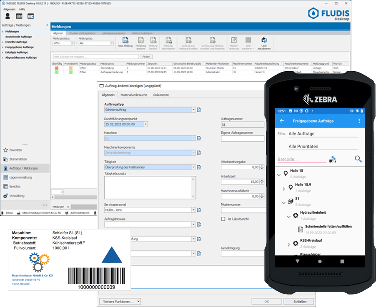Click the Meldungen search text field

pos(96,57)
